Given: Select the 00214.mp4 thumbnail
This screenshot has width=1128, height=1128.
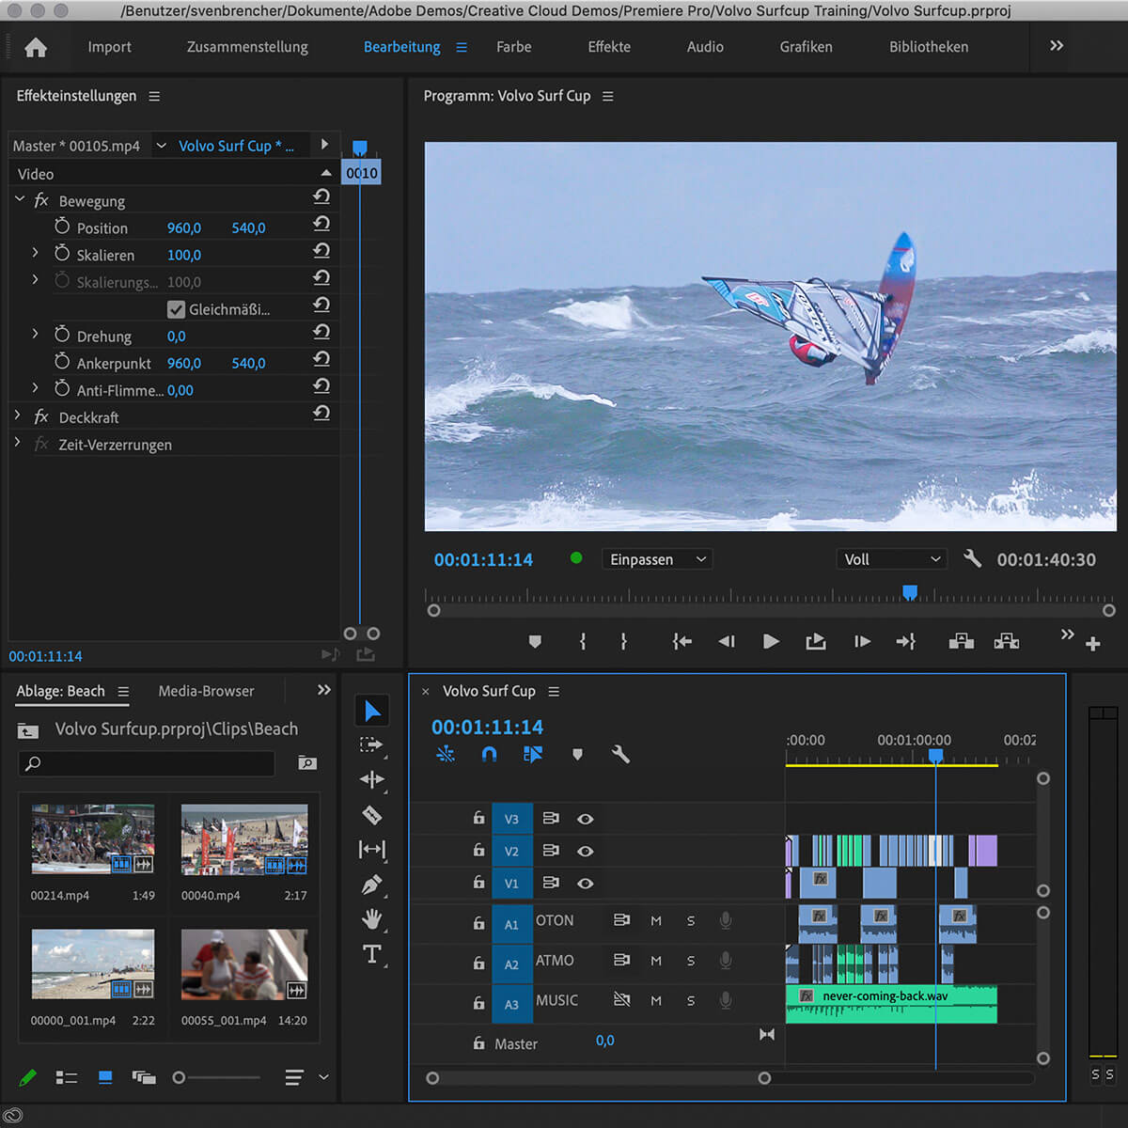Looking at the screenshot, I should click(x=93, y=838).
